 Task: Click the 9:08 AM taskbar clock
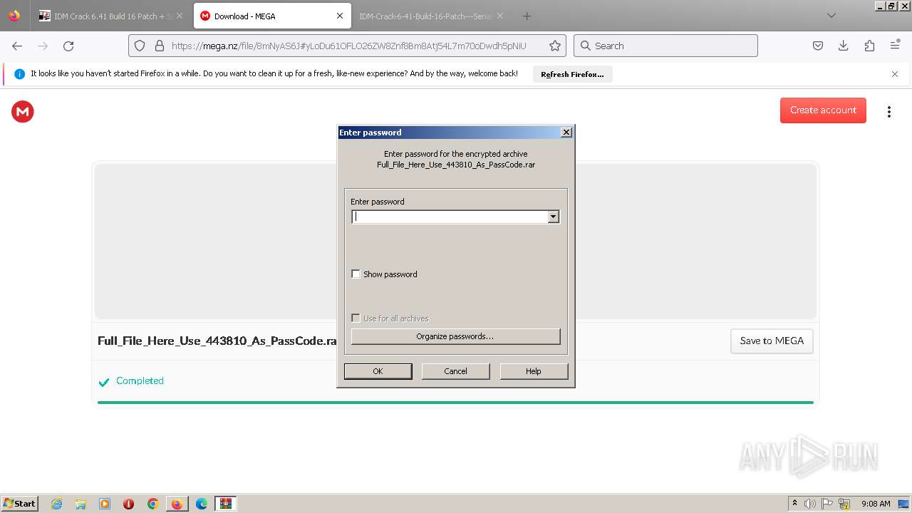tap(876, 504)
